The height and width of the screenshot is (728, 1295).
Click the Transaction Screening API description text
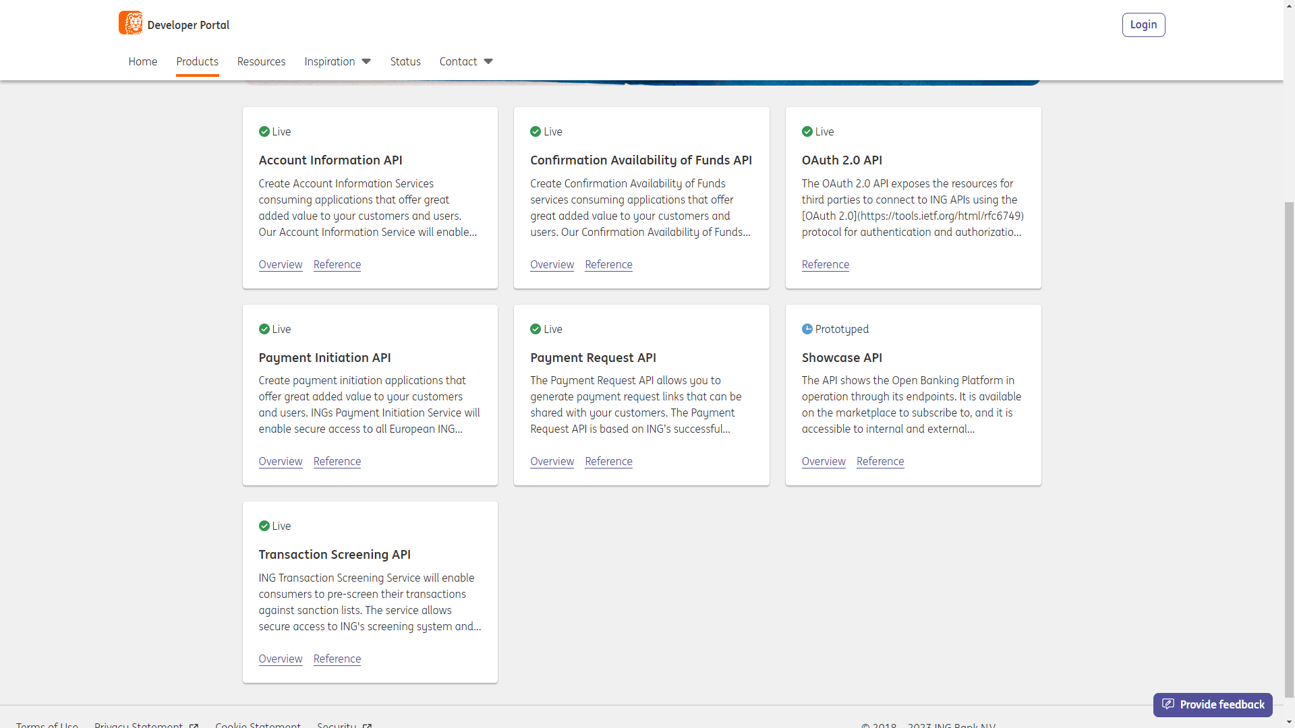pos(370,602)
